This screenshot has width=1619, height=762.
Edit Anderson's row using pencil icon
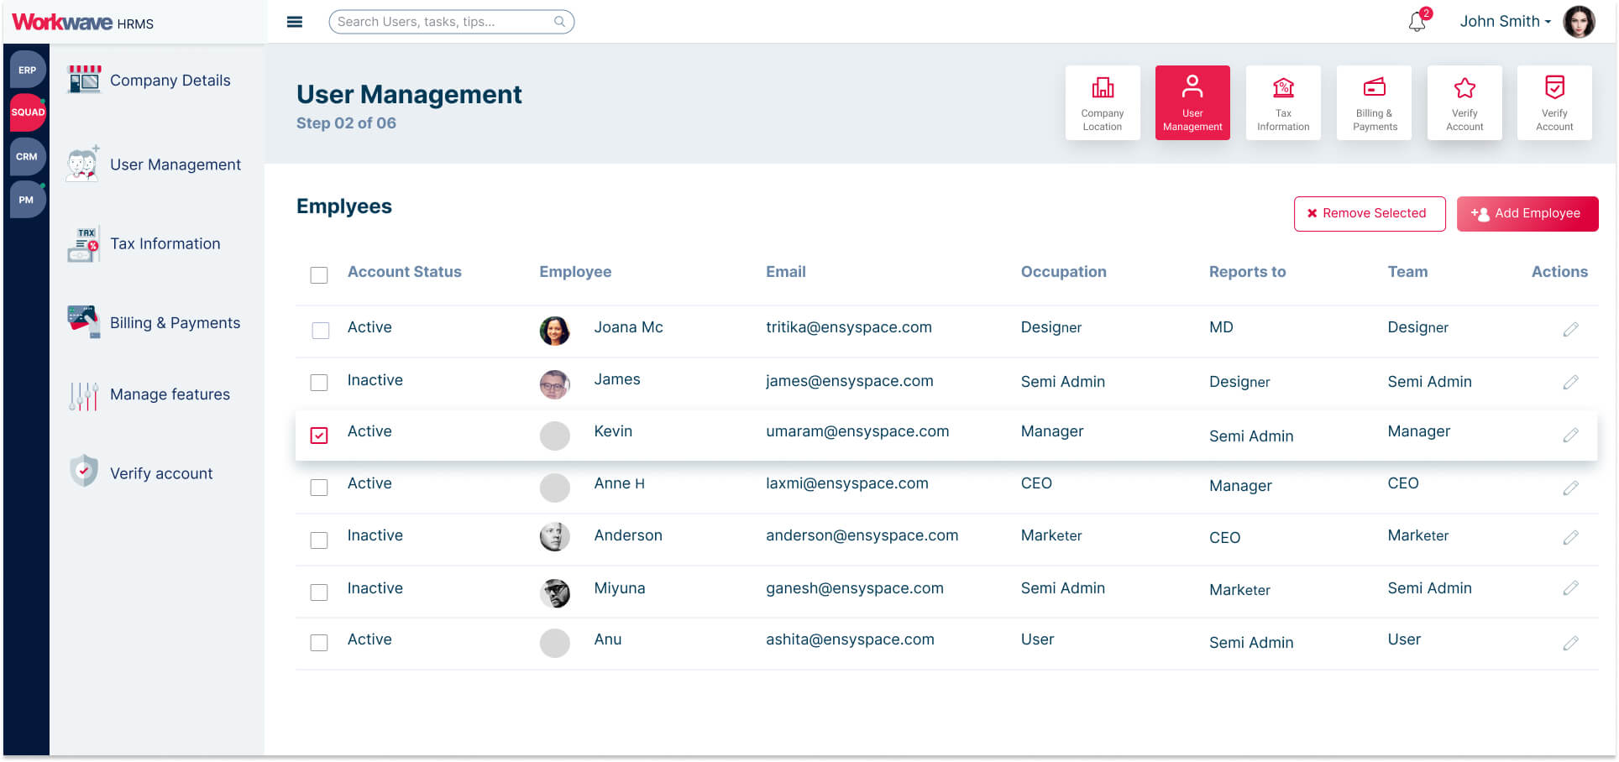(x=1570, y=538)
